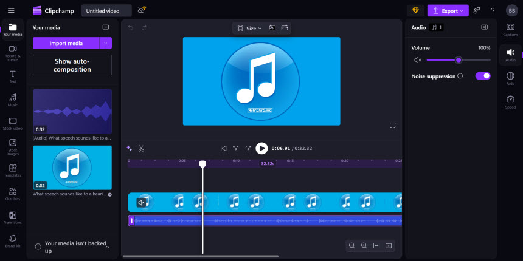
Task: Zoom out the timeline
Action: 352,246
